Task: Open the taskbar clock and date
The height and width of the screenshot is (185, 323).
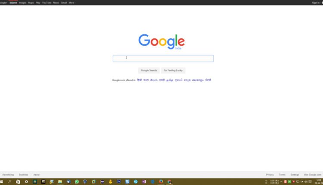Action: tap(319, 182)
